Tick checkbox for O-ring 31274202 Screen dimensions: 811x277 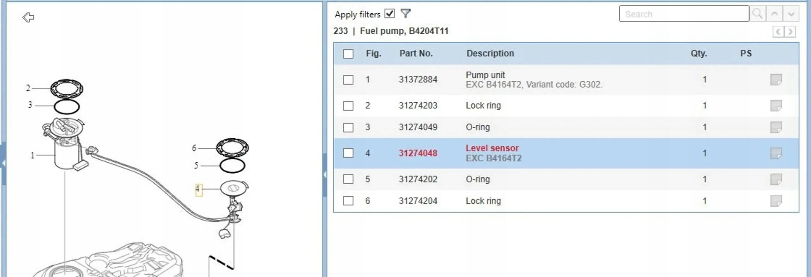[x=348, y=179]
